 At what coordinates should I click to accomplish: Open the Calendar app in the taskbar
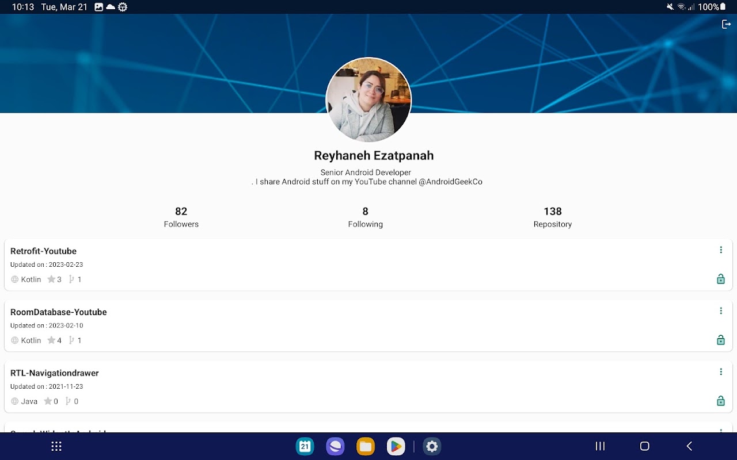point(305,446)
